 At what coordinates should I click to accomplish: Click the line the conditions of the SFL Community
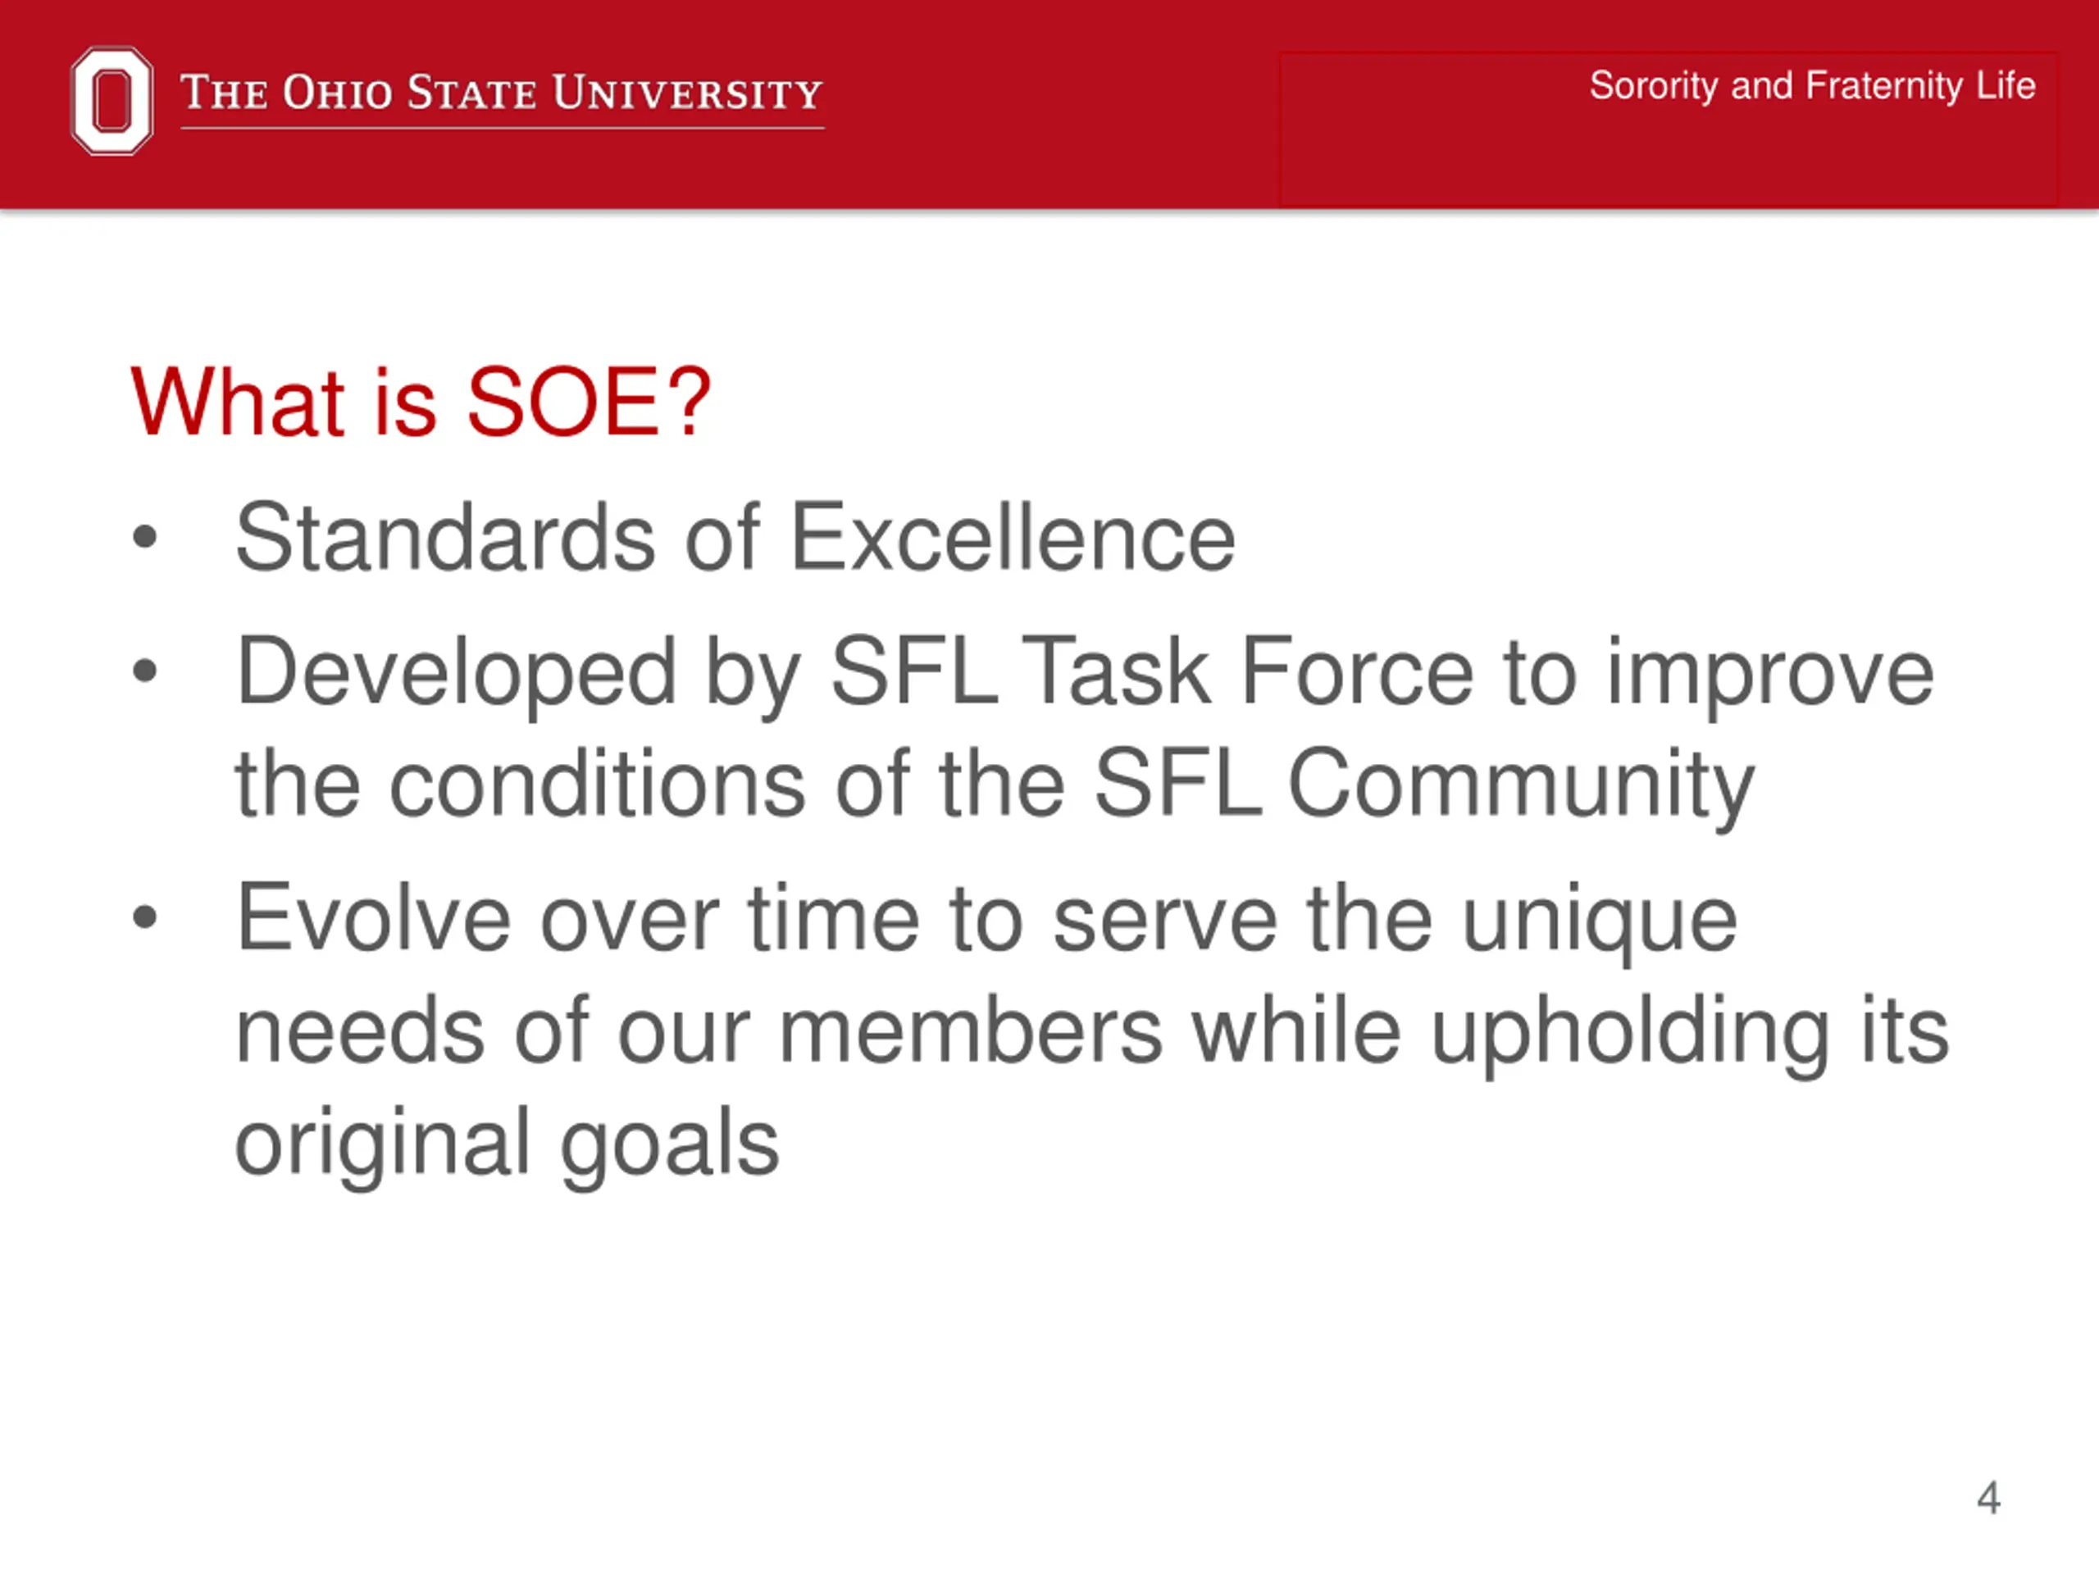point(995,785)
